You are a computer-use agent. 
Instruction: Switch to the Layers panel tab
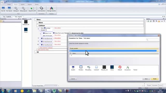(x=161, y=85)
